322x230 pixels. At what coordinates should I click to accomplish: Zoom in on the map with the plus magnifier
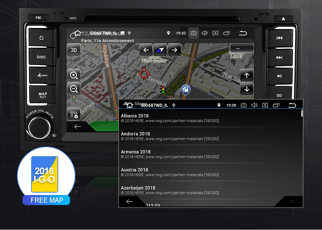click(x=74, y=75)
